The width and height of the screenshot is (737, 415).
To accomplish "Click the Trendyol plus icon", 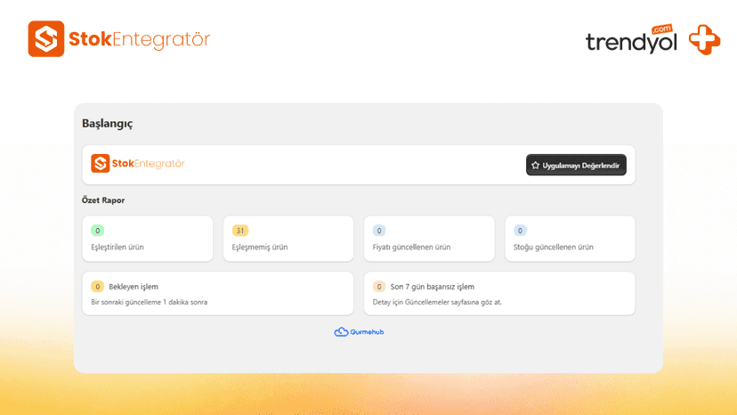I will pyautogui.click(x=705, y=39).
